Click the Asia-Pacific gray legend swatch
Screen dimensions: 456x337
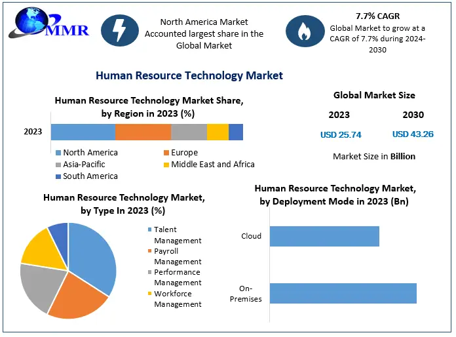tap(58, 165)
